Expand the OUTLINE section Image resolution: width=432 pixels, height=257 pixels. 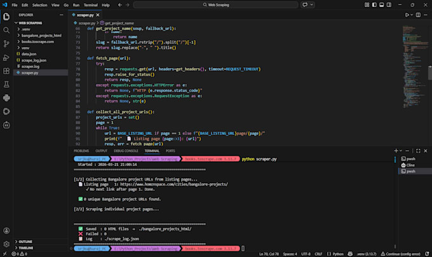tap(25, 242)
